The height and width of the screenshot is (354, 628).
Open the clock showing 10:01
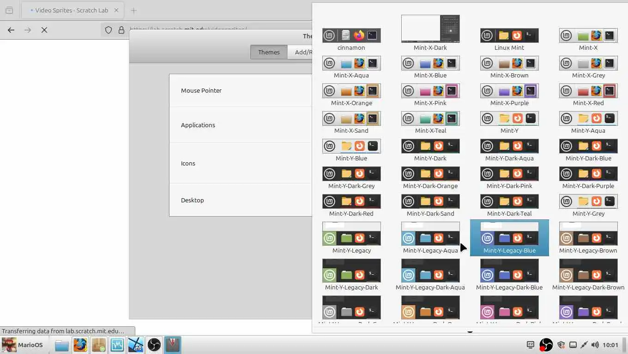point(610,345)
